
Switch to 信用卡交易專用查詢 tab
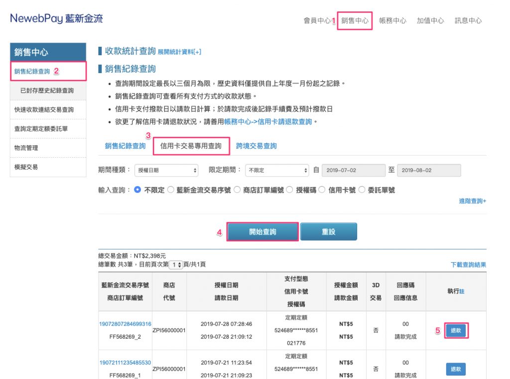(x=191, y=146)
